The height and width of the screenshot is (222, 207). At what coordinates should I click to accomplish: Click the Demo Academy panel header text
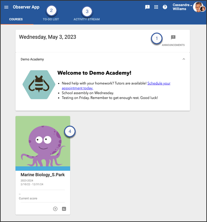[x=32, y=59]
